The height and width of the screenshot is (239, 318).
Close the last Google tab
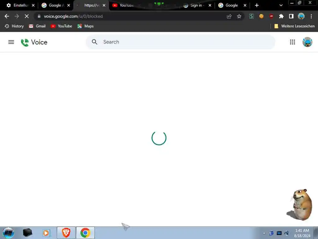tap(245, 5)
